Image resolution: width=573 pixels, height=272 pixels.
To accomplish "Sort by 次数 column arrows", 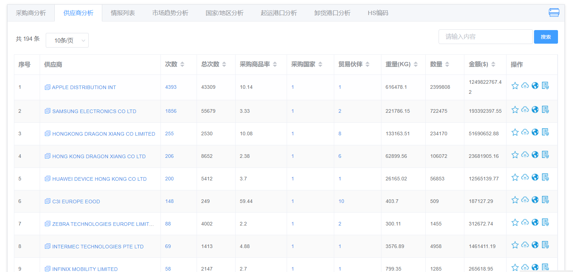I will click(182, 64).
